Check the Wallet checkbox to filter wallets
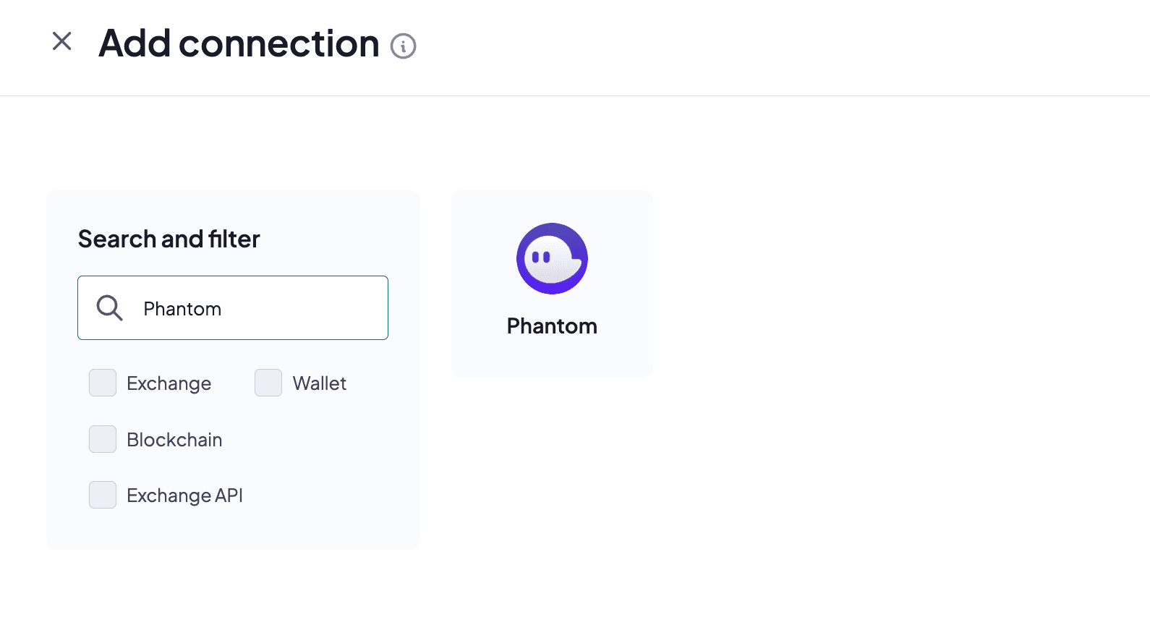 (268, 383)
